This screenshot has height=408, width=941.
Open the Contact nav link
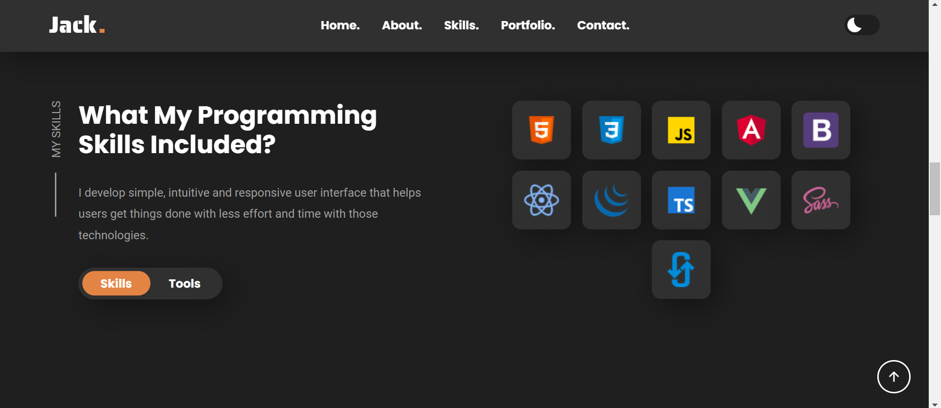click(603, 25)
